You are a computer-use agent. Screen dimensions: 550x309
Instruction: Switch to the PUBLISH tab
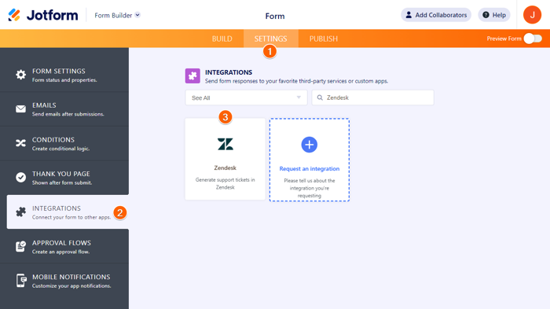click(x=324, y=39)
